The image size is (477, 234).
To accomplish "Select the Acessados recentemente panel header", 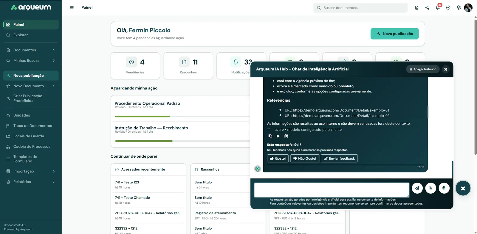I will [148, 169].
